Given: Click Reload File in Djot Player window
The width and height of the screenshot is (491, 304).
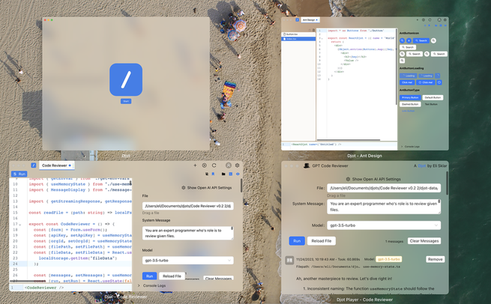Looking at the screenshot, I should coord(322,241).
